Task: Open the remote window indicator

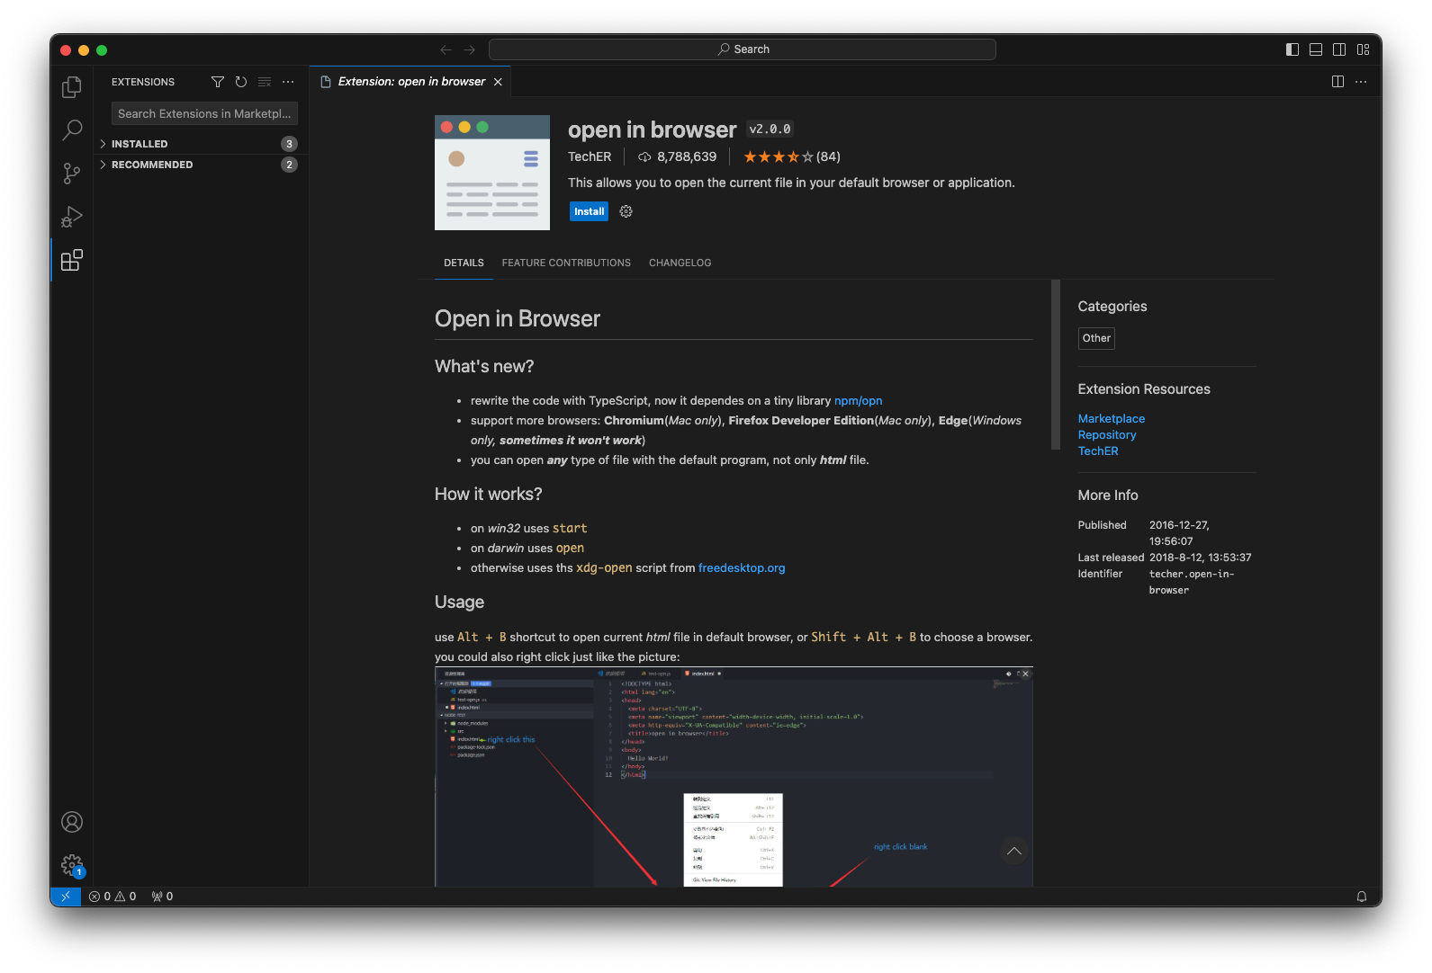Action: 65,897
